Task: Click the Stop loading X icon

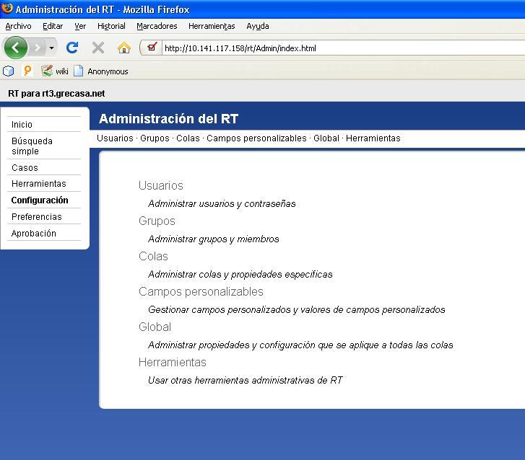Action: tap(98, 48)
